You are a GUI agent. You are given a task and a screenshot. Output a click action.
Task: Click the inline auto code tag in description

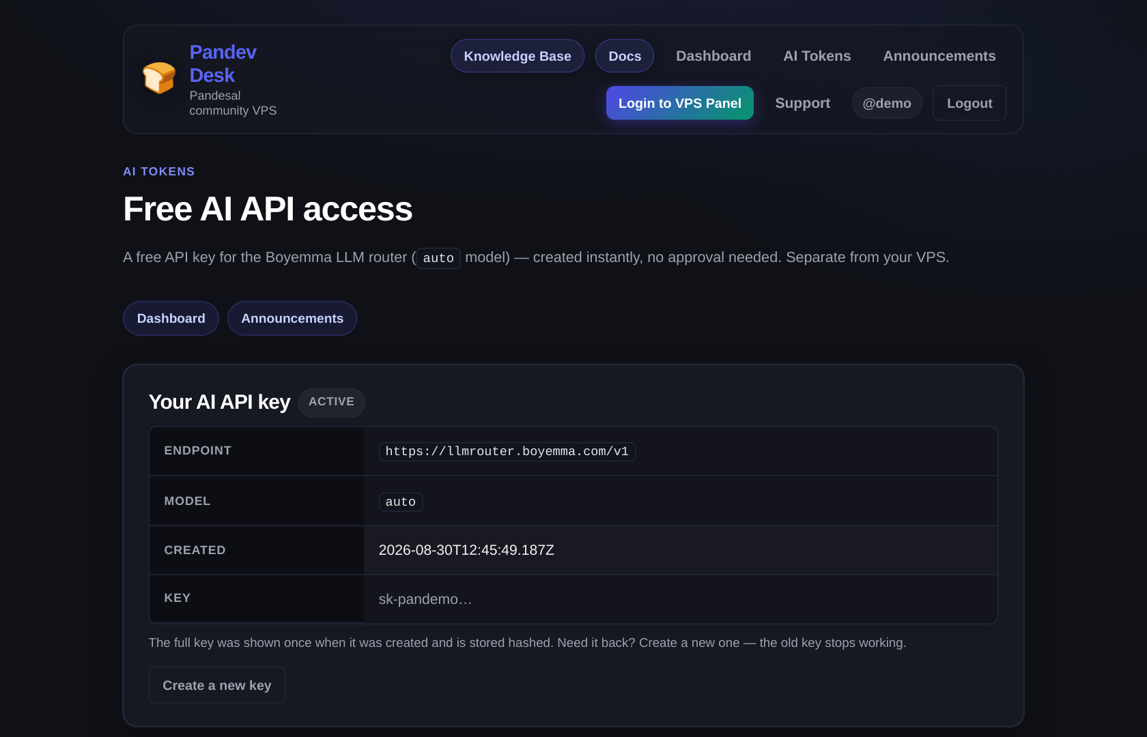438,259
